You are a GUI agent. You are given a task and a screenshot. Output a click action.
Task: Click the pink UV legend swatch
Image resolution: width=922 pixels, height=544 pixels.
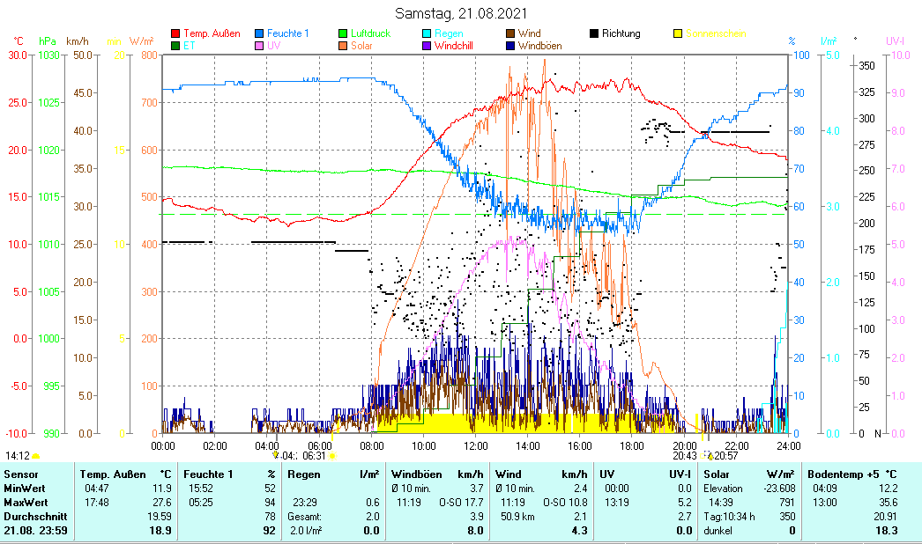coord(259,46)
